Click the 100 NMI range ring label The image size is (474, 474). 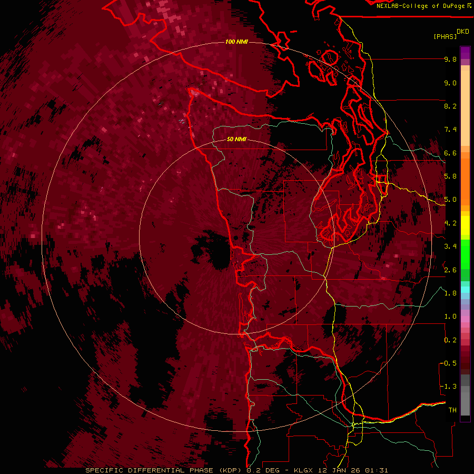pyautogui.click(x=236, y=42)
